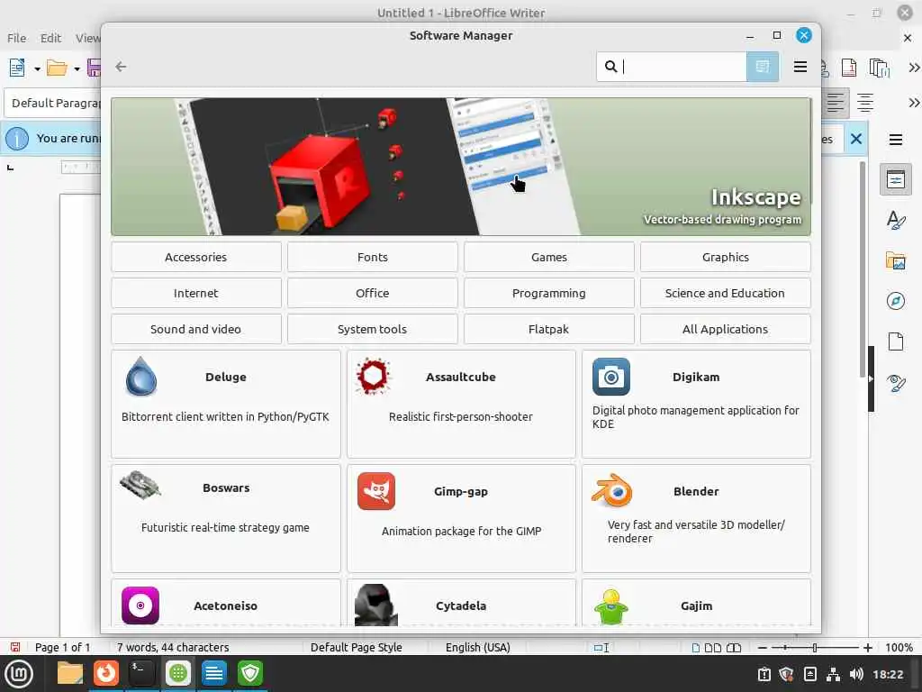Expand the Open file dropdown arrow in Writer
Image resolution: width=922 pixels, height=692 pixels.
[x=77, y=68]
